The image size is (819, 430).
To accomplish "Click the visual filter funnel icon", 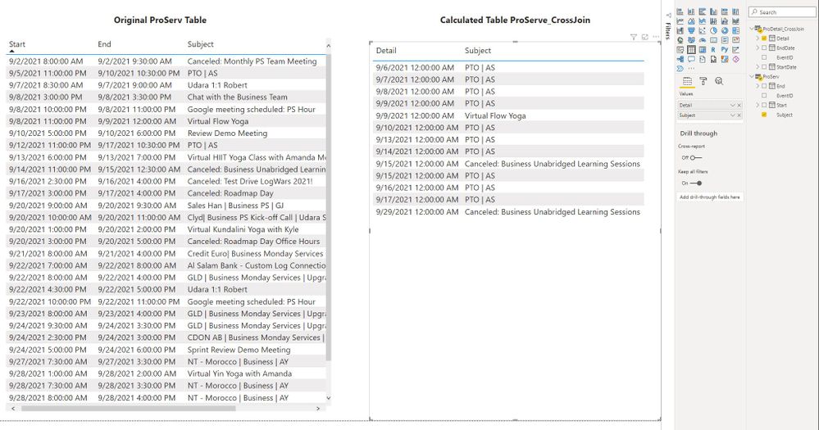I will pyautogui.click(x=634, y=37).
